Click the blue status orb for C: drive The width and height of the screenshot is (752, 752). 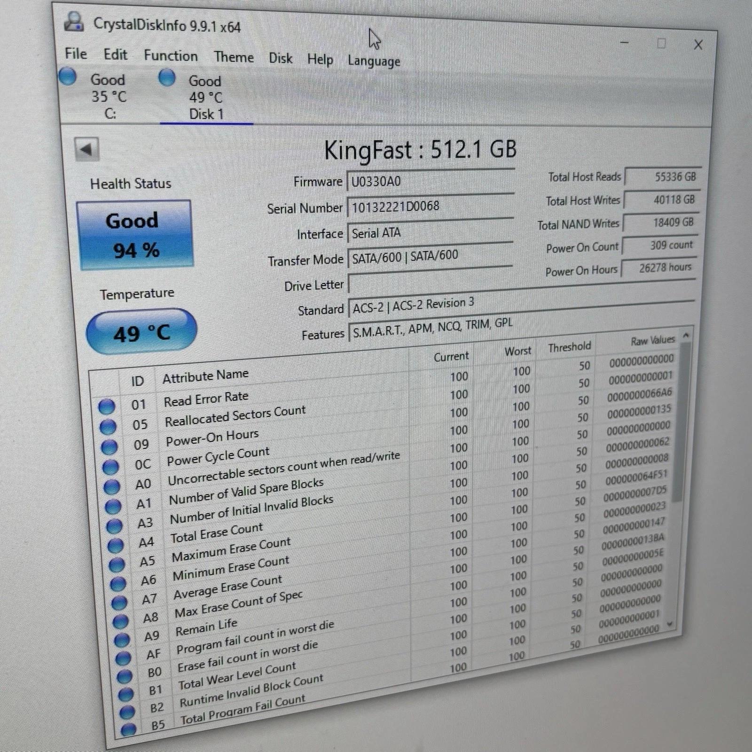(x=68, y=76)
